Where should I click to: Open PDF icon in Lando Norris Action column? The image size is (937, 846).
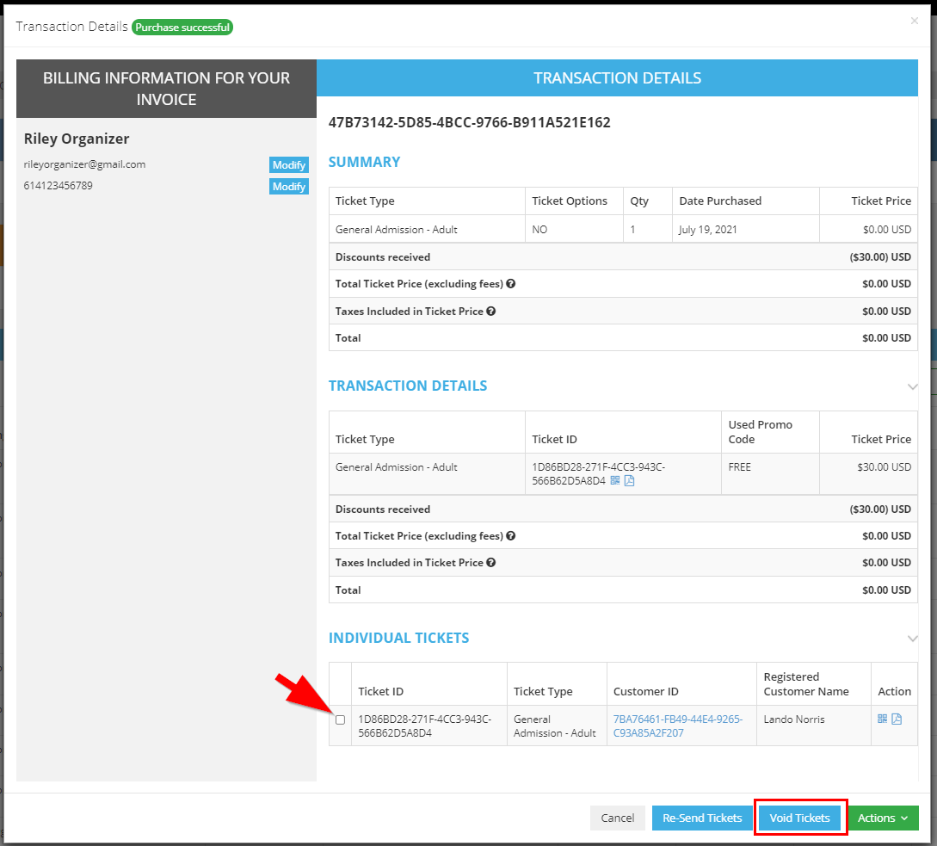click(x=897, y=719)
